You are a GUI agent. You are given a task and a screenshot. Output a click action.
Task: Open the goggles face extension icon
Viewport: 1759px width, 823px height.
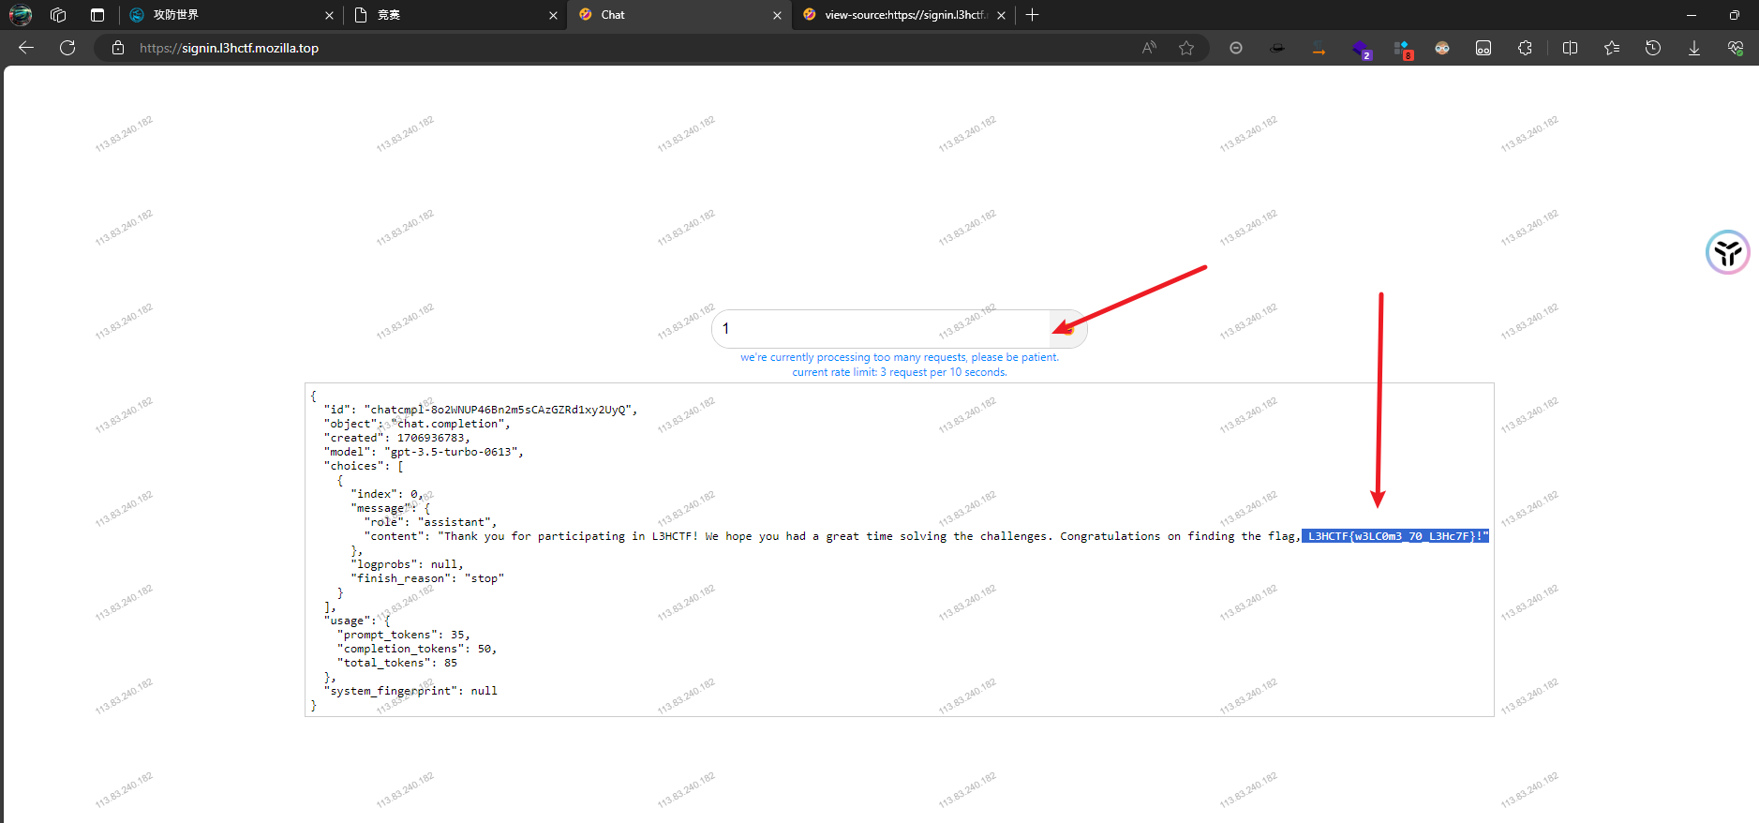tap(1442, 48)
